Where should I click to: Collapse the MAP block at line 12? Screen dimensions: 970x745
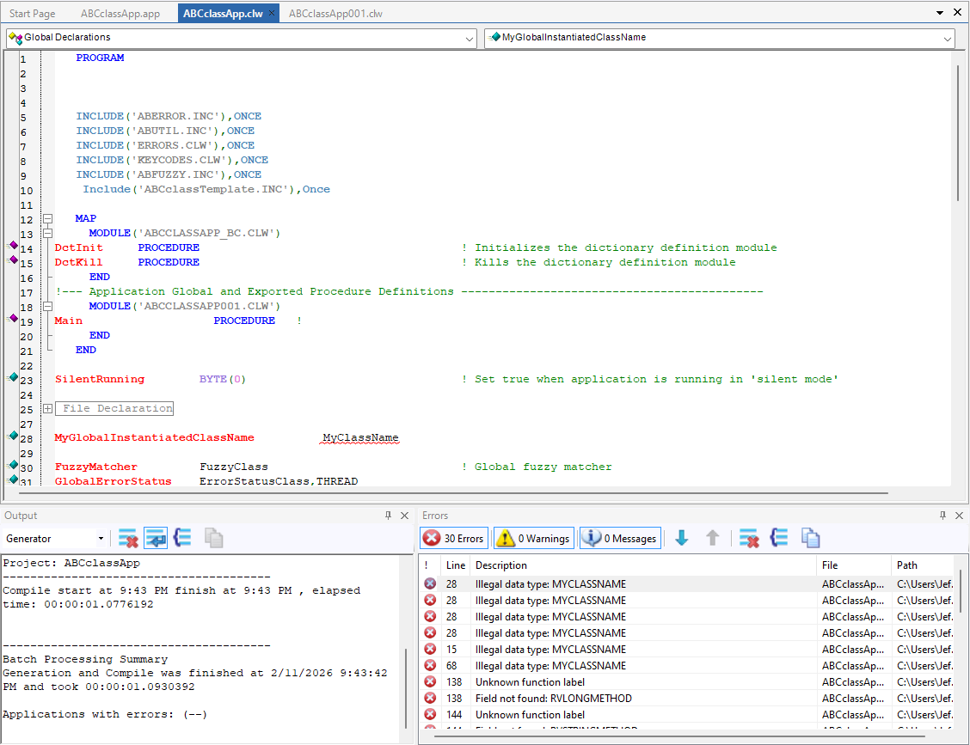[47, 219]
